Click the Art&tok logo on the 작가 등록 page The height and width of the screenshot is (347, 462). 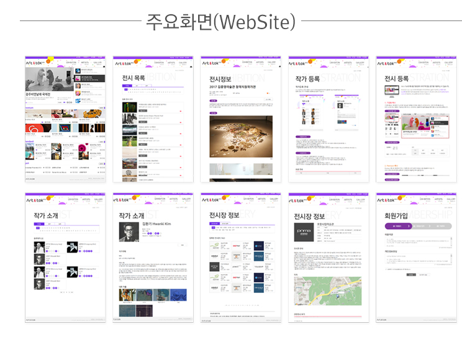298,62
